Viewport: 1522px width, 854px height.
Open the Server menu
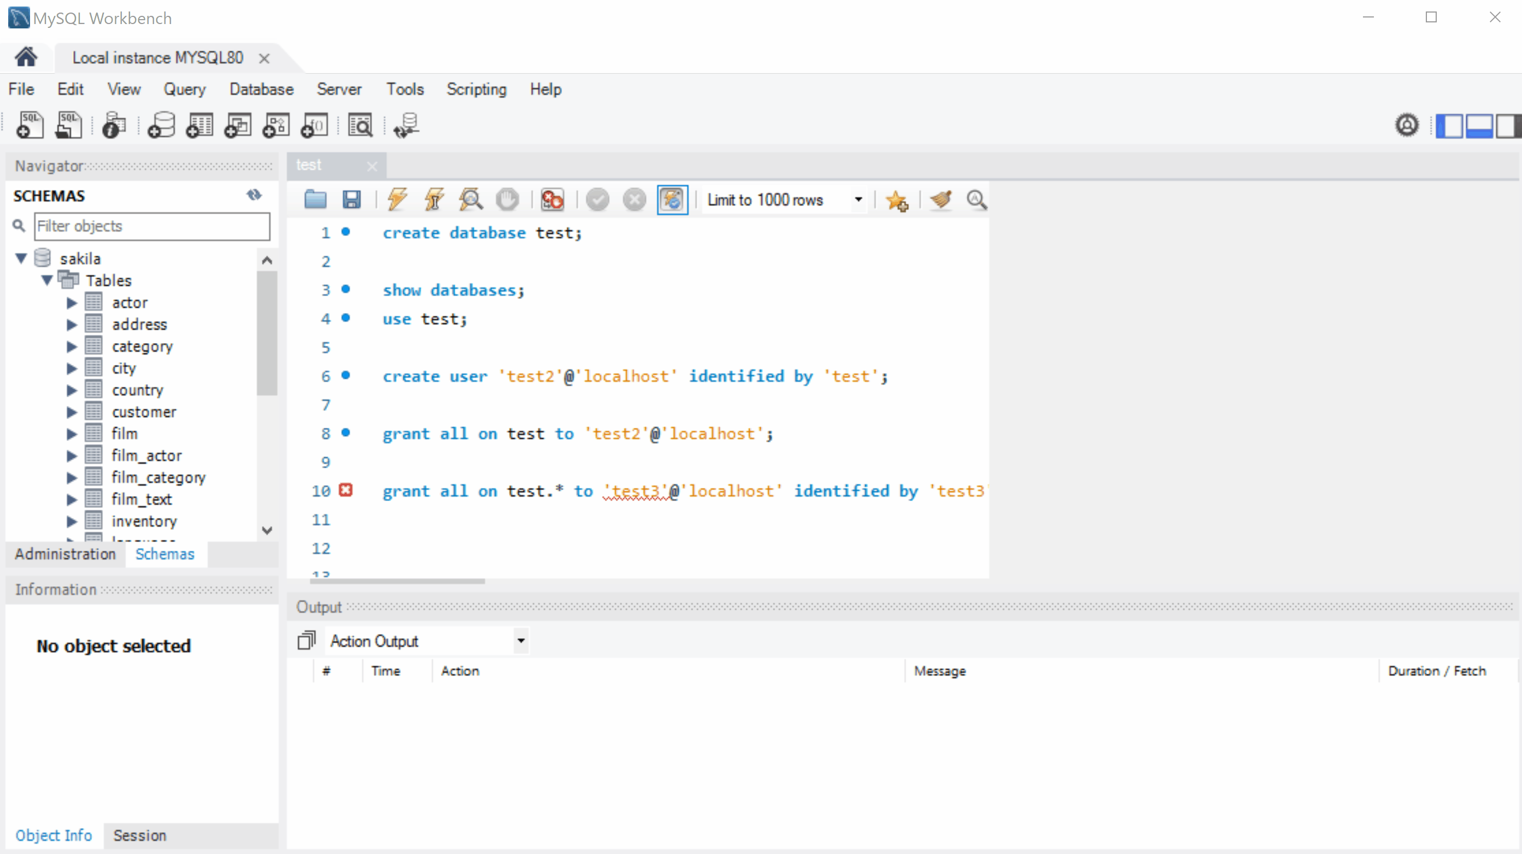(339, 89)
